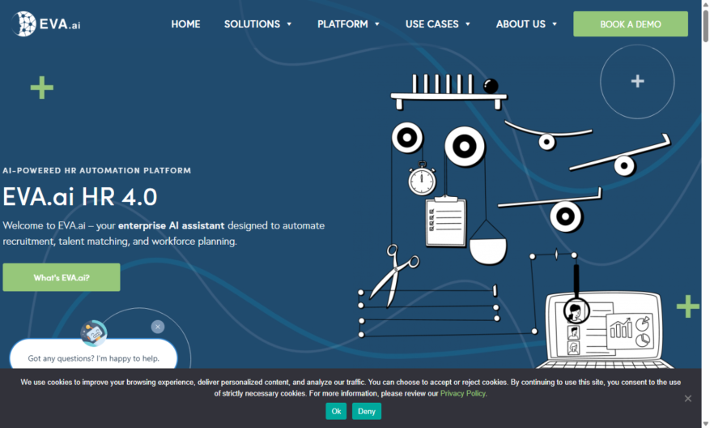
Task: Click the 'Got any questions?' chat message
Action: point(94,358)
